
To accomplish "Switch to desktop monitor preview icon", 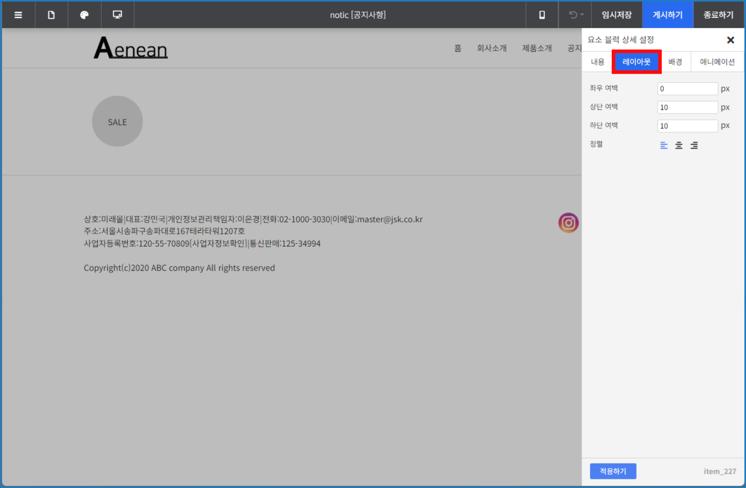I will click(x=117, y=15).
